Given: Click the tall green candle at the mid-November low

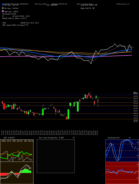Looking at the screenshot, I should click(x=68, y=114).
